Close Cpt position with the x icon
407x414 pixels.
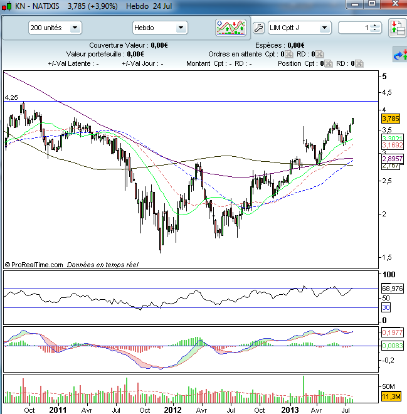coord(329,63)
